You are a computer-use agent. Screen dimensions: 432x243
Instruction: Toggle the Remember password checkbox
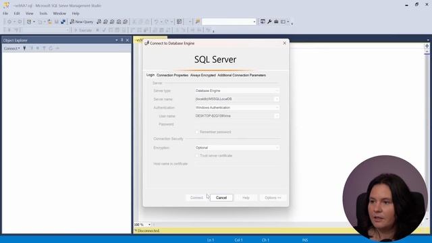pos(197,132)
